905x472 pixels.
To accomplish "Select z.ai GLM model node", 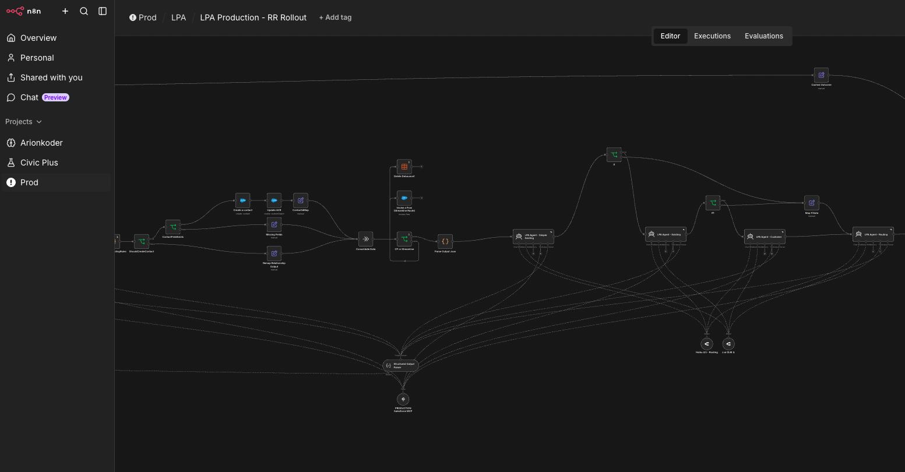I will coord(728,344).
